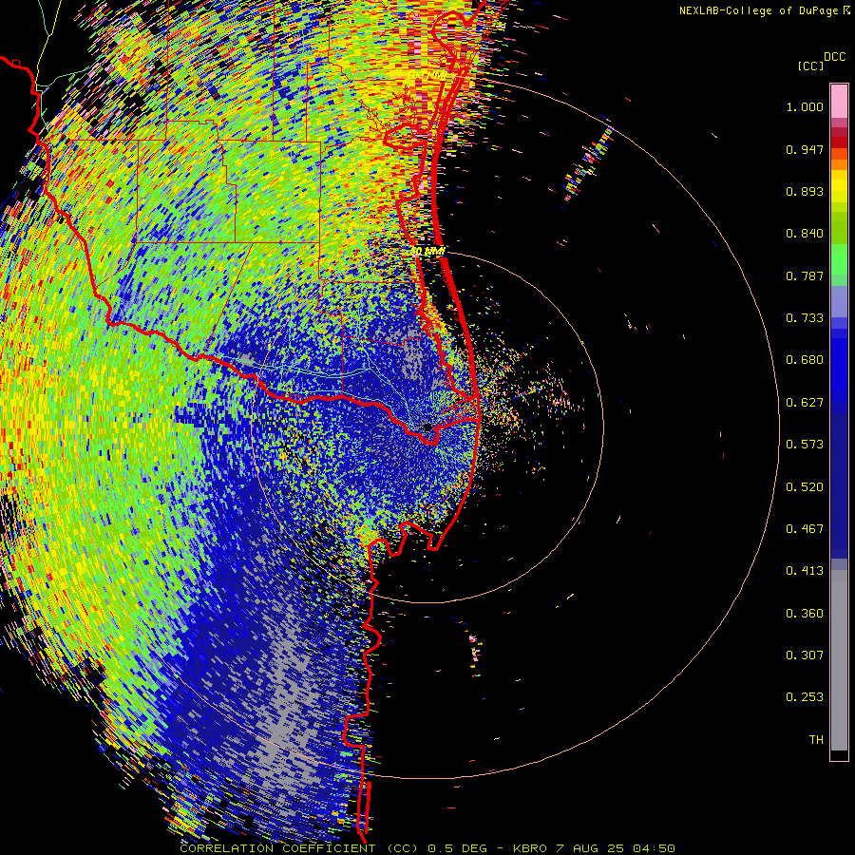The width and height of the screenshot is (855, 855).
Task: Click the DCC label above the color bar
Action: coord(835,57)
